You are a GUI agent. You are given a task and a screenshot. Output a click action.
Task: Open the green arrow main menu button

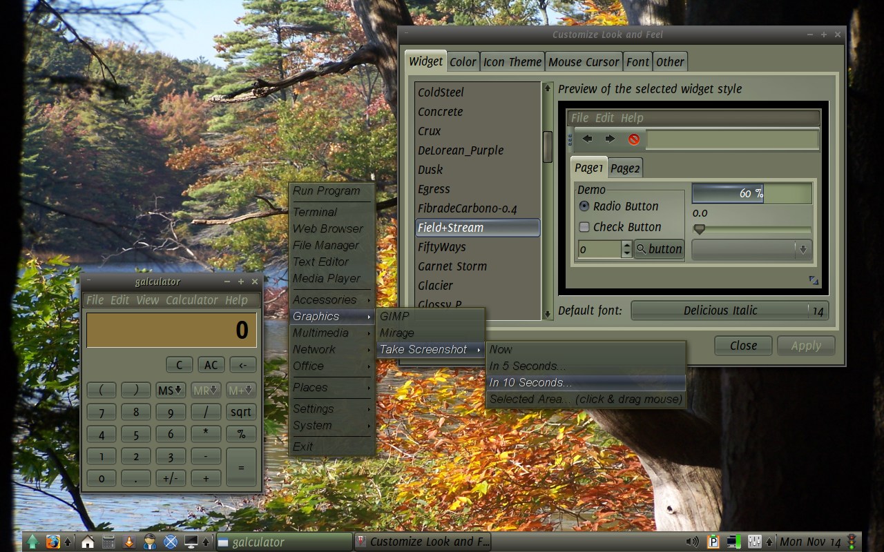[32, 542]
